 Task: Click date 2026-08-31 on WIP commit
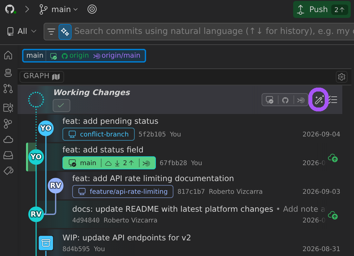321,249
